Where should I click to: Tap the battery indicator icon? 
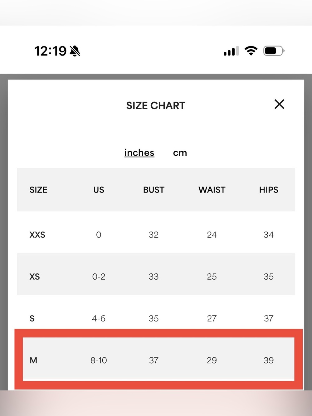274,51
